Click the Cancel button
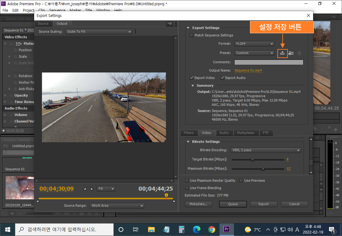This screenshot has height=236, width=342. [x=295, y=204]
